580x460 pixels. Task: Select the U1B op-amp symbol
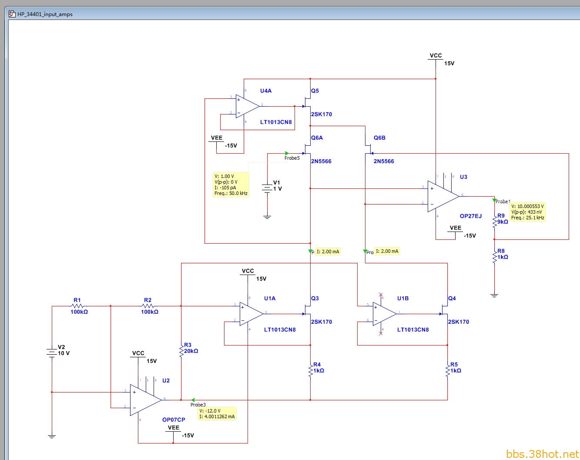pyautogui.click(x=385, y=314)
